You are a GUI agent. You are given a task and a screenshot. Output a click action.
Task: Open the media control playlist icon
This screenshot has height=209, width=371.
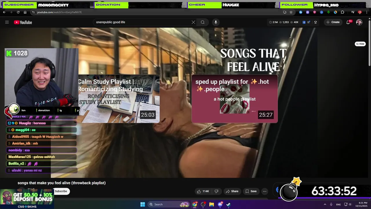tap(353, 12)
